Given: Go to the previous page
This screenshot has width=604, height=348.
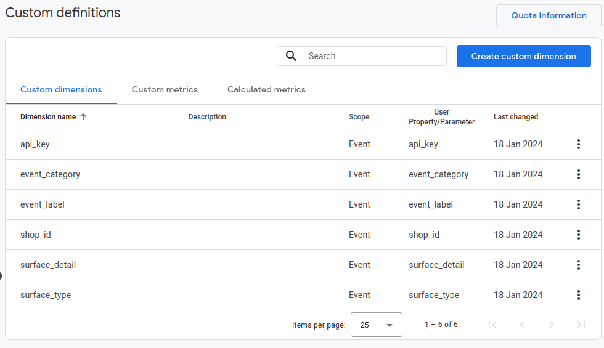Looking at the screenshot, I should [x=522, y=325].
